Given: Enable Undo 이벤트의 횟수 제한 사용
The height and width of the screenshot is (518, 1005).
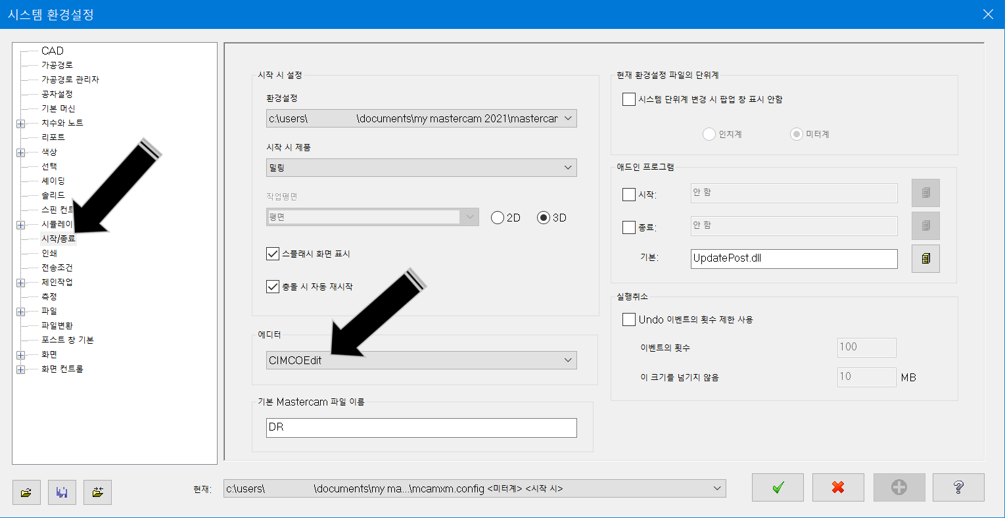Looking at the screenshot, I should [x=629, y=319].
